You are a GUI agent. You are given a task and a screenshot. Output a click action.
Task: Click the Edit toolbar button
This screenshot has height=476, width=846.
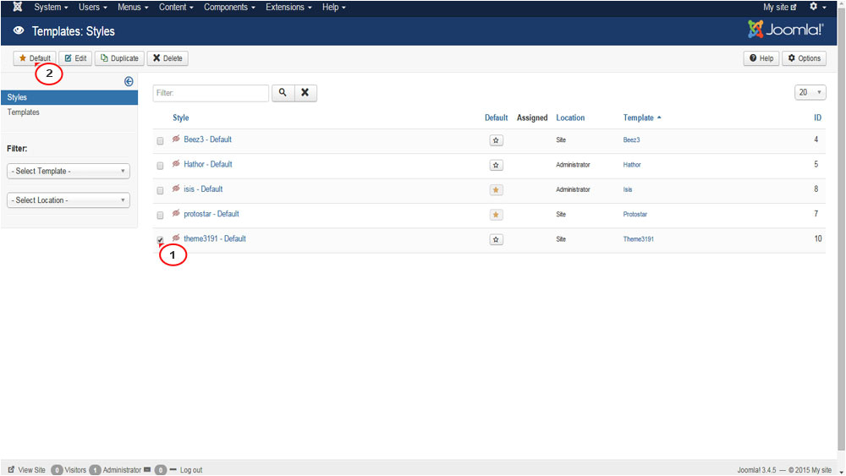coord(75,58)
